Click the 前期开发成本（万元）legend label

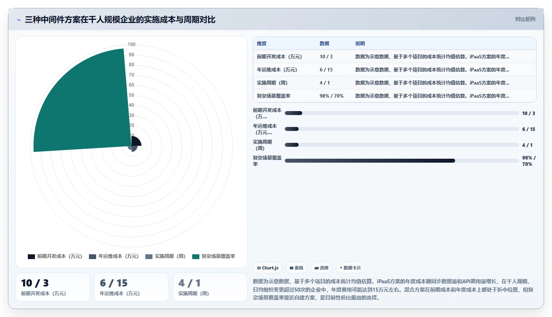tap(60, 256)
